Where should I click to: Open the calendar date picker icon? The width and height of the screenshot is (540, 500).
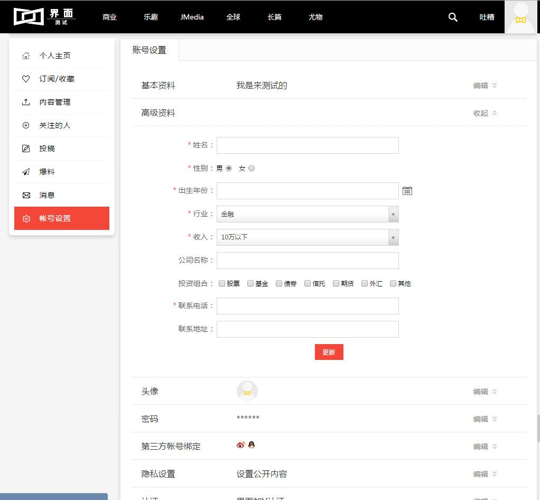407,191
